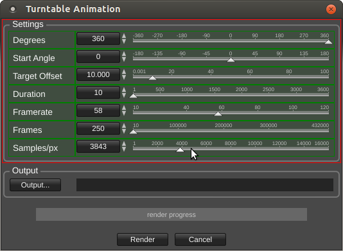Viewport: 343px width, 251px height.
Task: Click the window menu dot icon in title bar
Action: [x=13, y=9]
